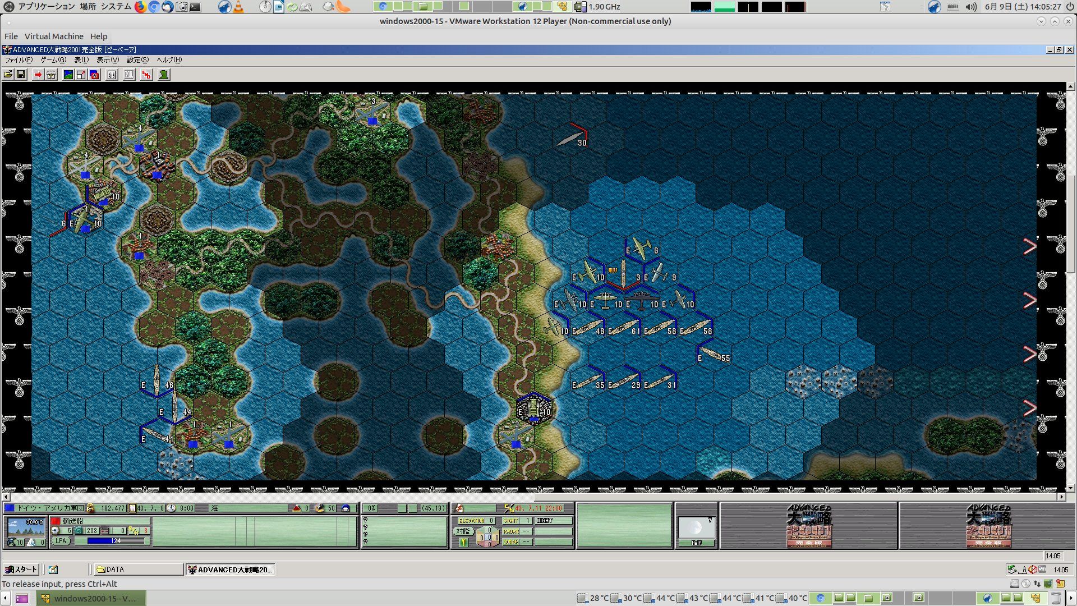This screenshot has height=606, width=1077.
Task: Click the スタート start button
Action: [x=21, y=570]
